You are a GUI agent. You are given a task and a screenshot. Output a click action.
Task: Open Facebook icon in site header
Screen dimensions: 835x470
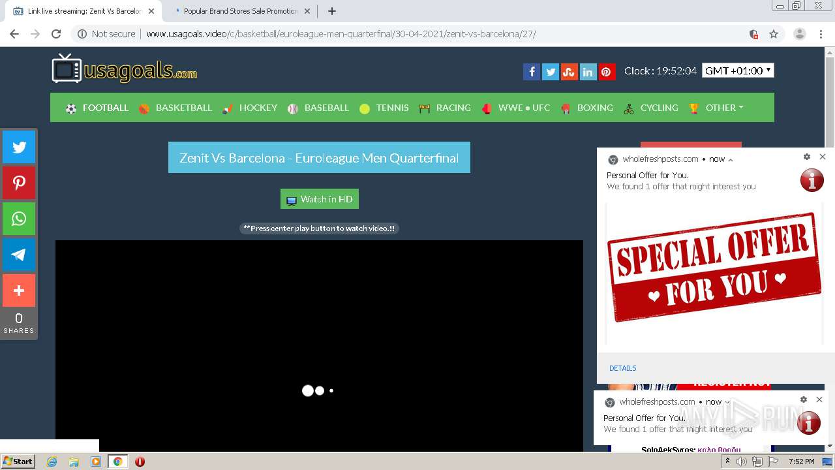point(531,72)
